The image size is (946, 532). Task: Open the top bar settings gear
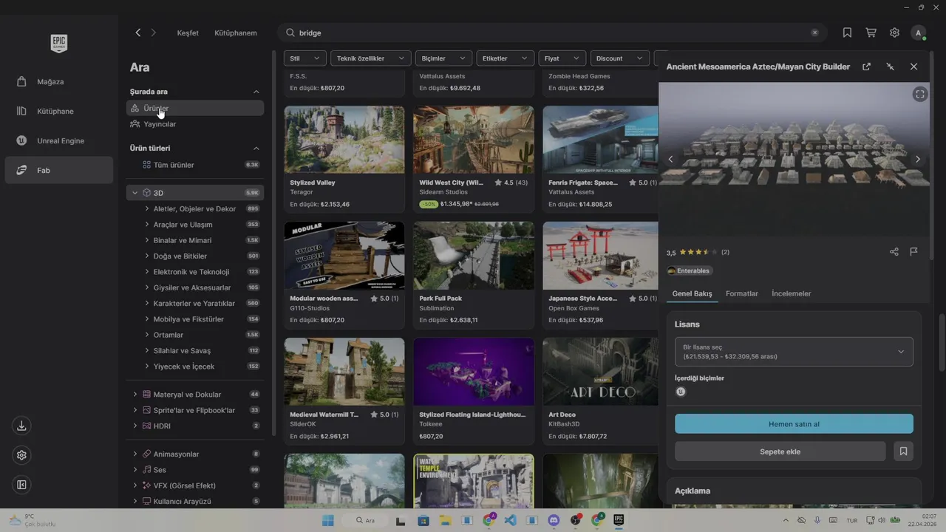coord(894,33)
